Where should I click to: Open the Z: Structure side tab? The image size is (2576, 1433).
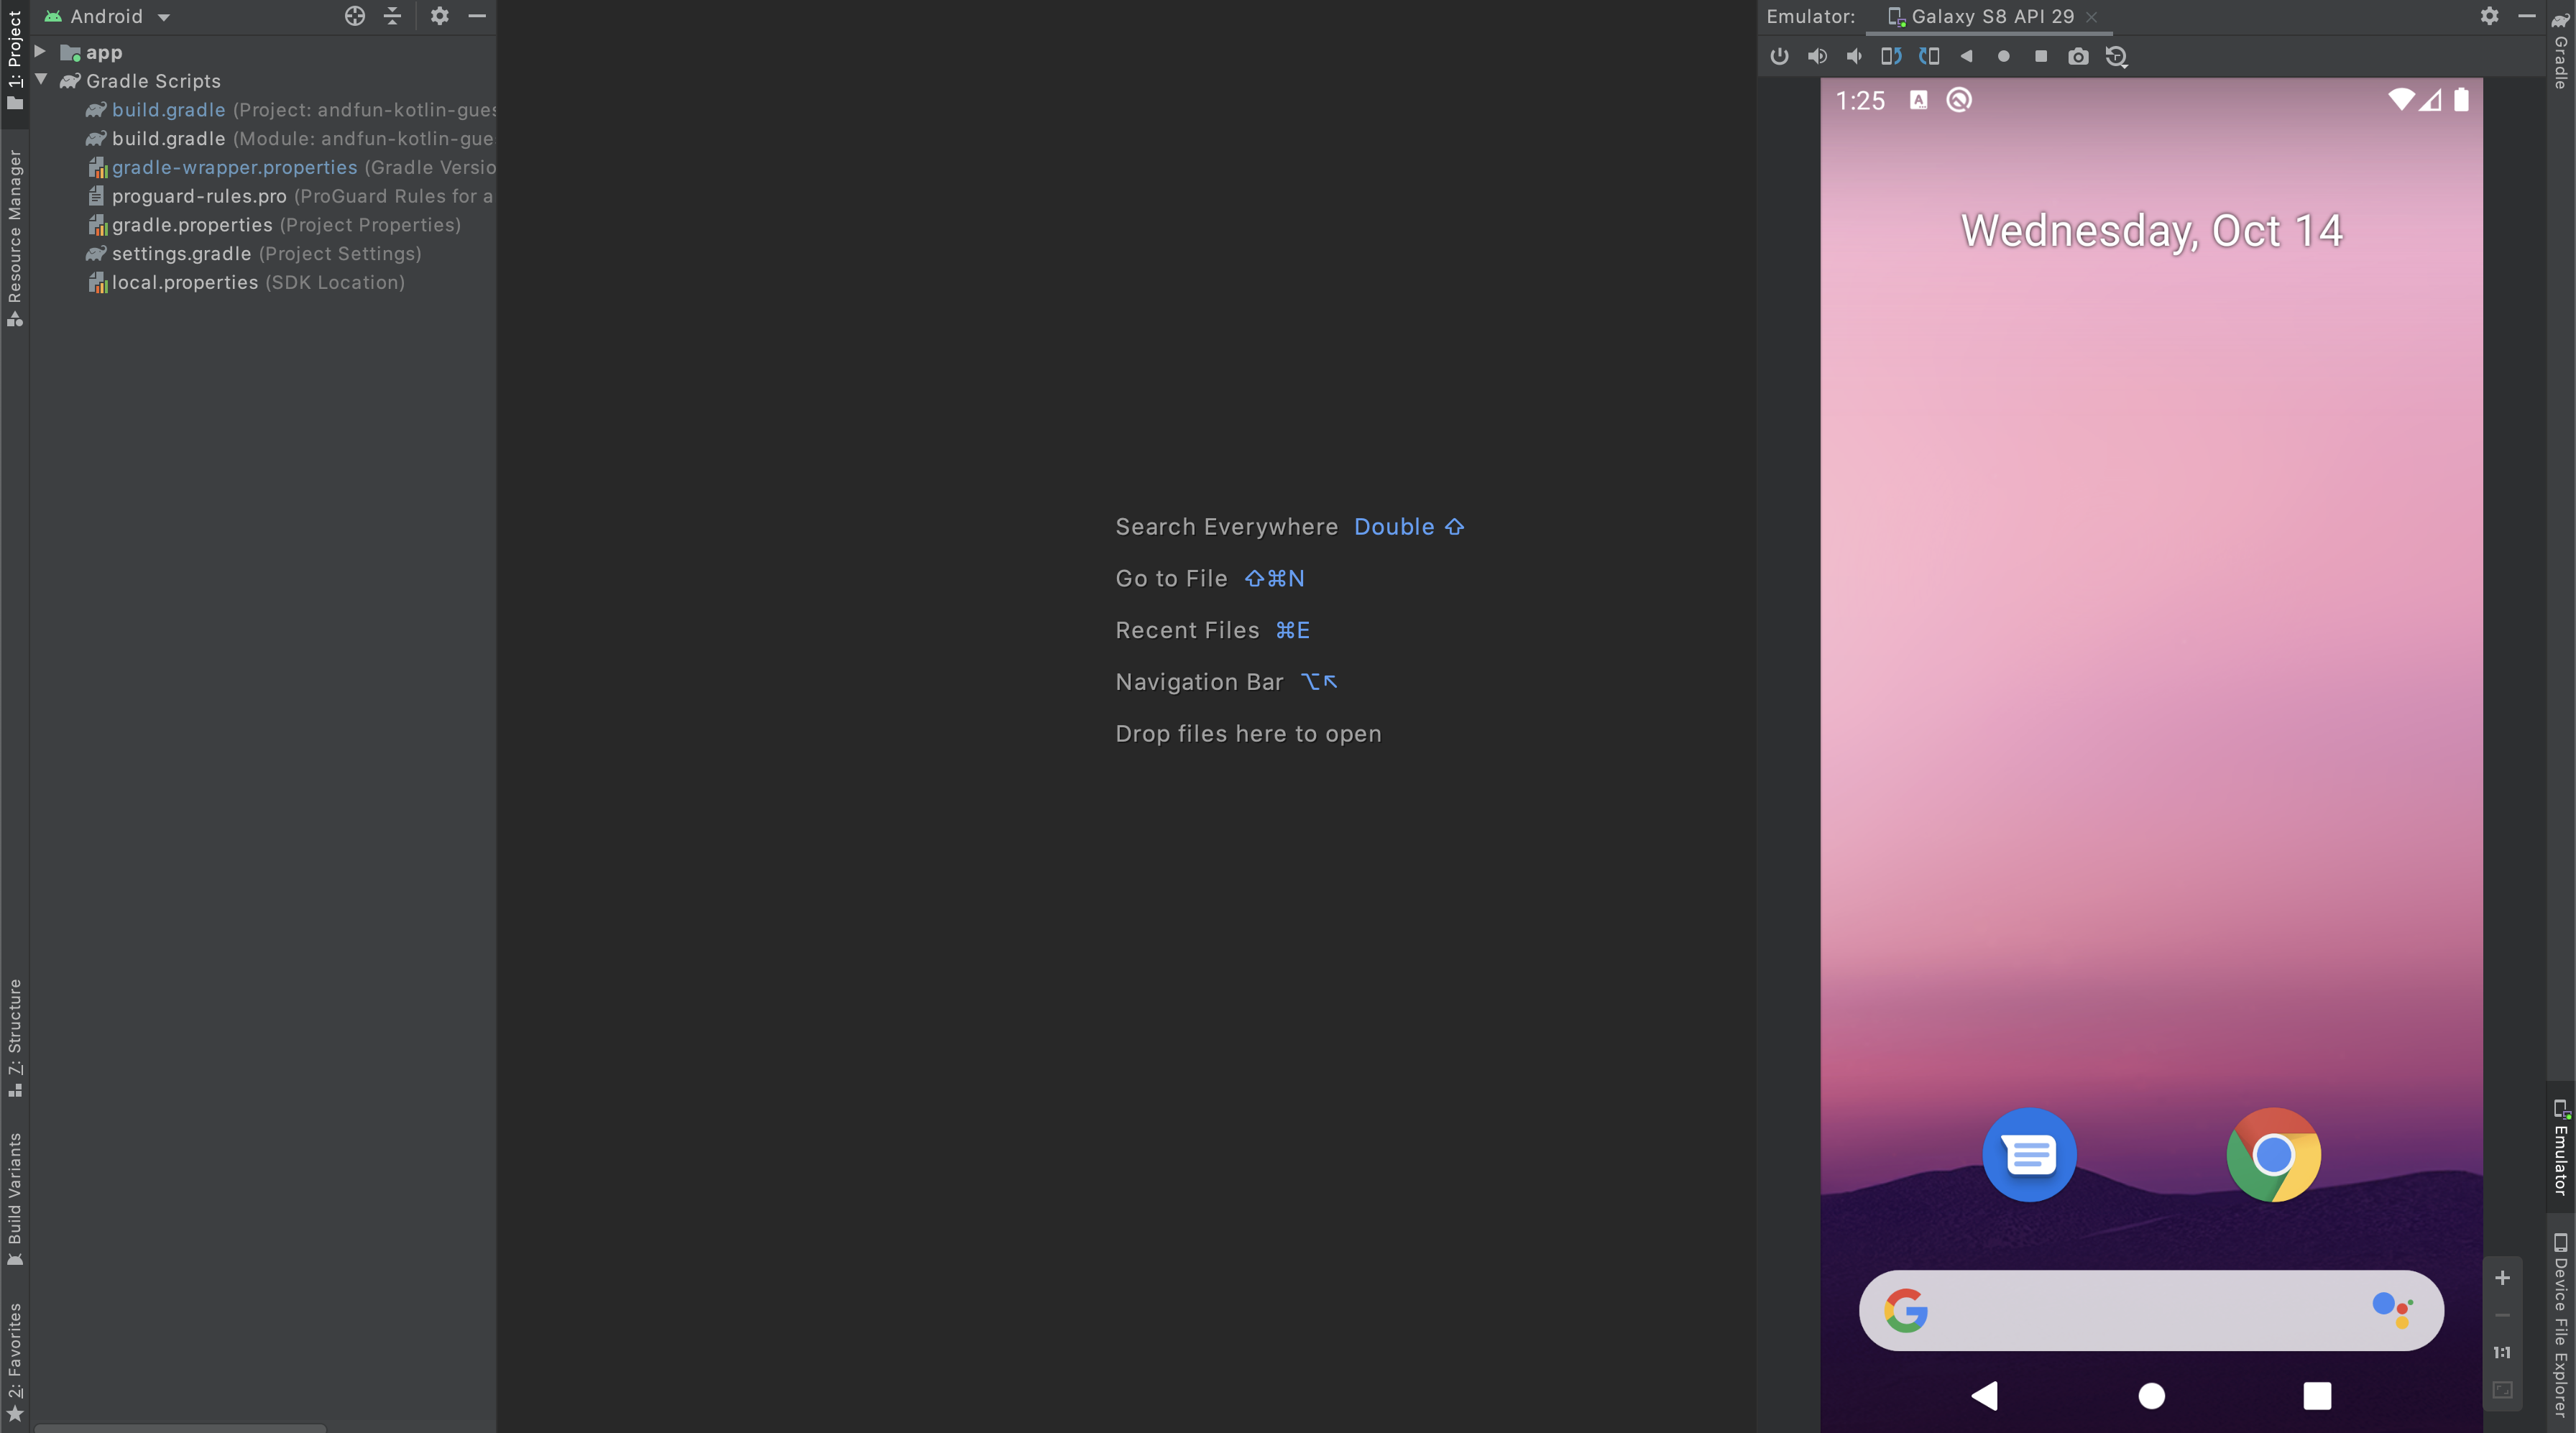coord(14,1037)
